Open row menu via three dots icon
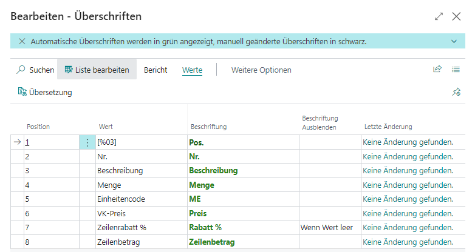472x252 pixels. click(x=87, y=142)
